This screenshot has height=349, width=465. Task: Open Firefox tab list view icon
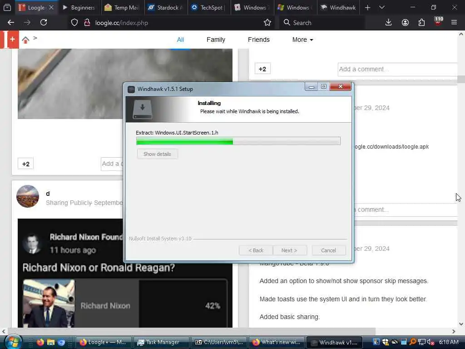point(7,7)
